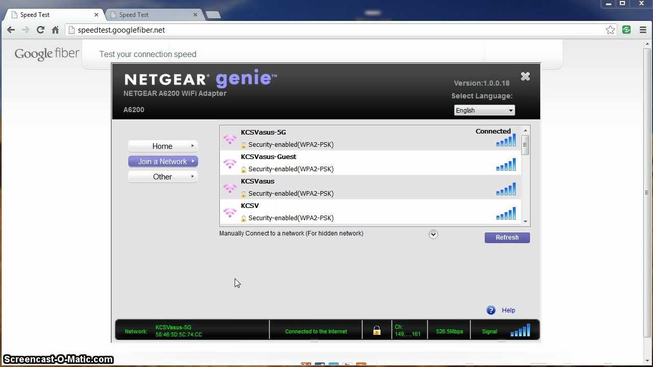
Task: Close the second Speed Test tab
Action: point(195,15)
